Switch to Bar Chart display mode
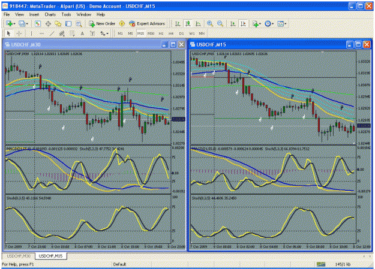 click(x=178, y=23)
